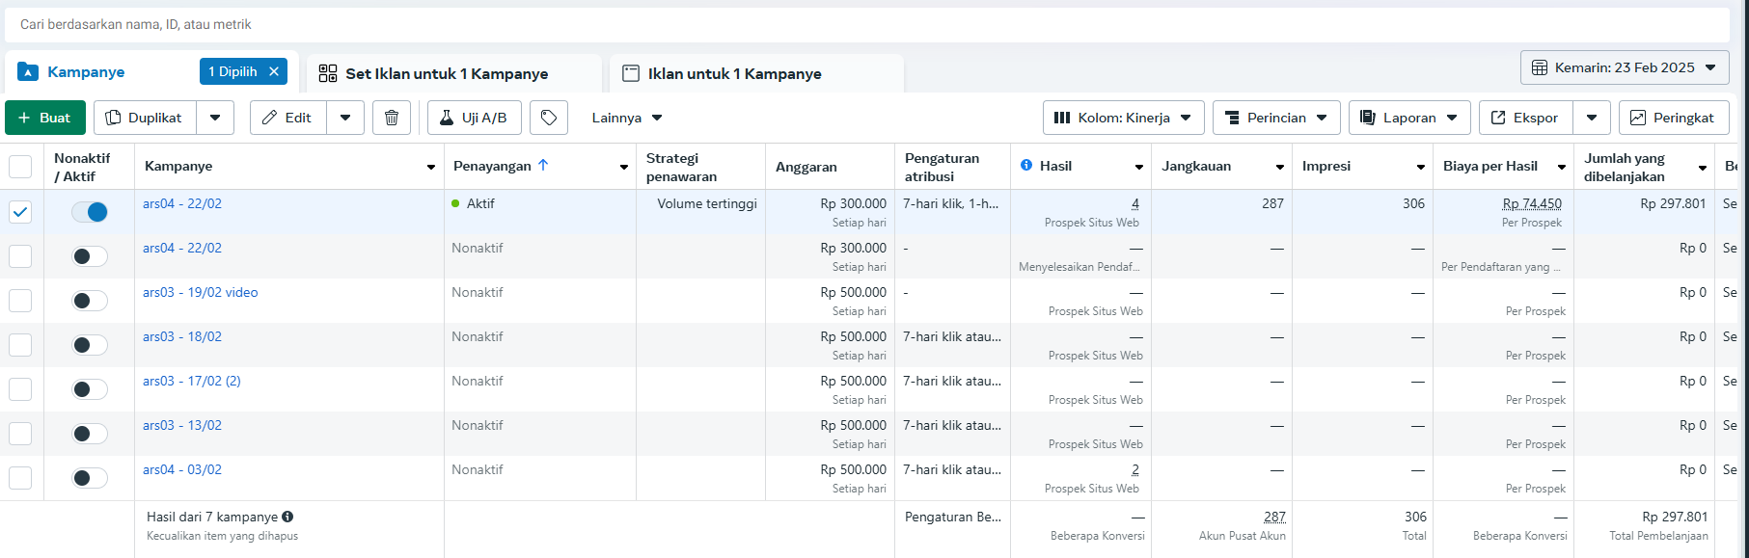This screenshot has width=1749, height=558.
Task: Open the Kolom: Kinerja dropdown
Action: pos(1123,118)
